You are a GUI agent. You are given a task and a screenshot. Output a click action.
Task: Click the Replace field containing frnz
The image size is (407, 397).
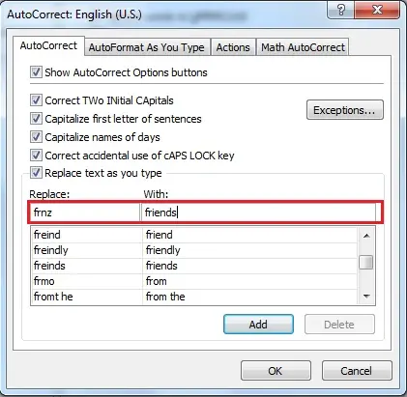click(x=85, y=213)
